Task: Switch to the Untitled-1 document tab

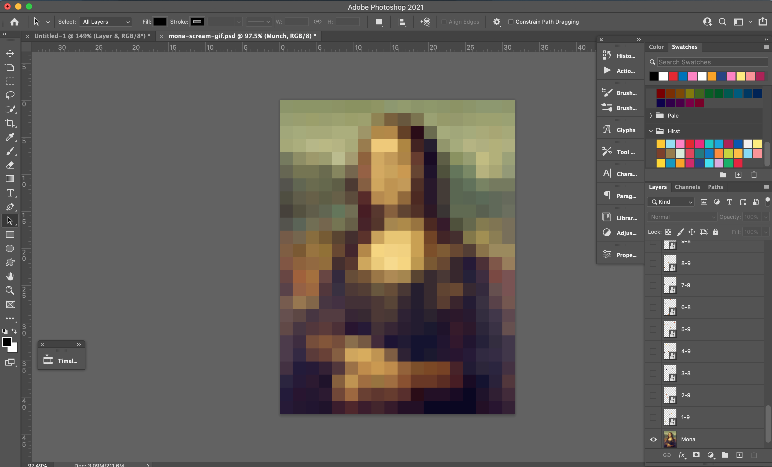Action: (x=92, y=36)
